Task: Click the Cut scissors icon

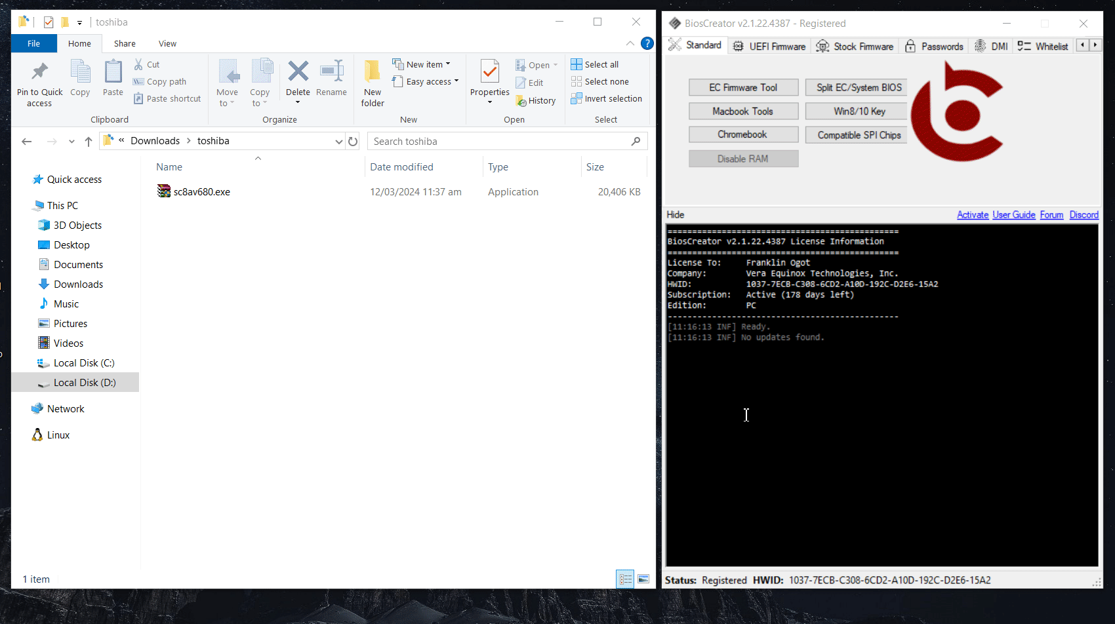Action: tap(138, 64)
